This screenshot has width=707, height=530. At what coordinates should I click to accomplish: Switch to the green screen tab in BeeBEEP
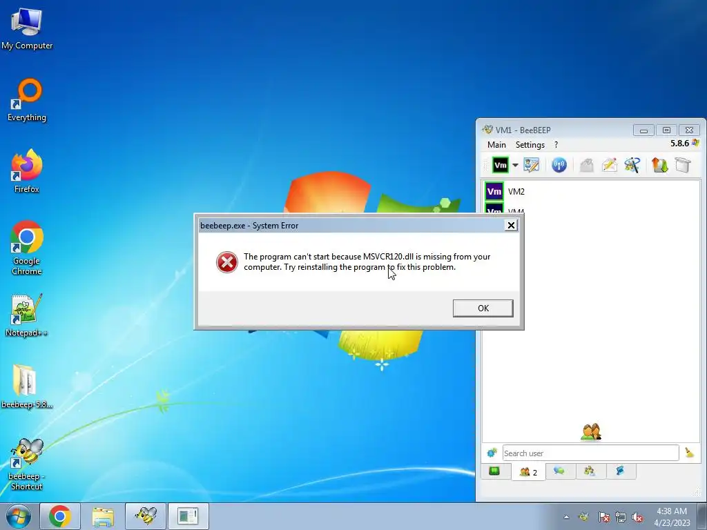pyautogui.click(x=494, y=471)
